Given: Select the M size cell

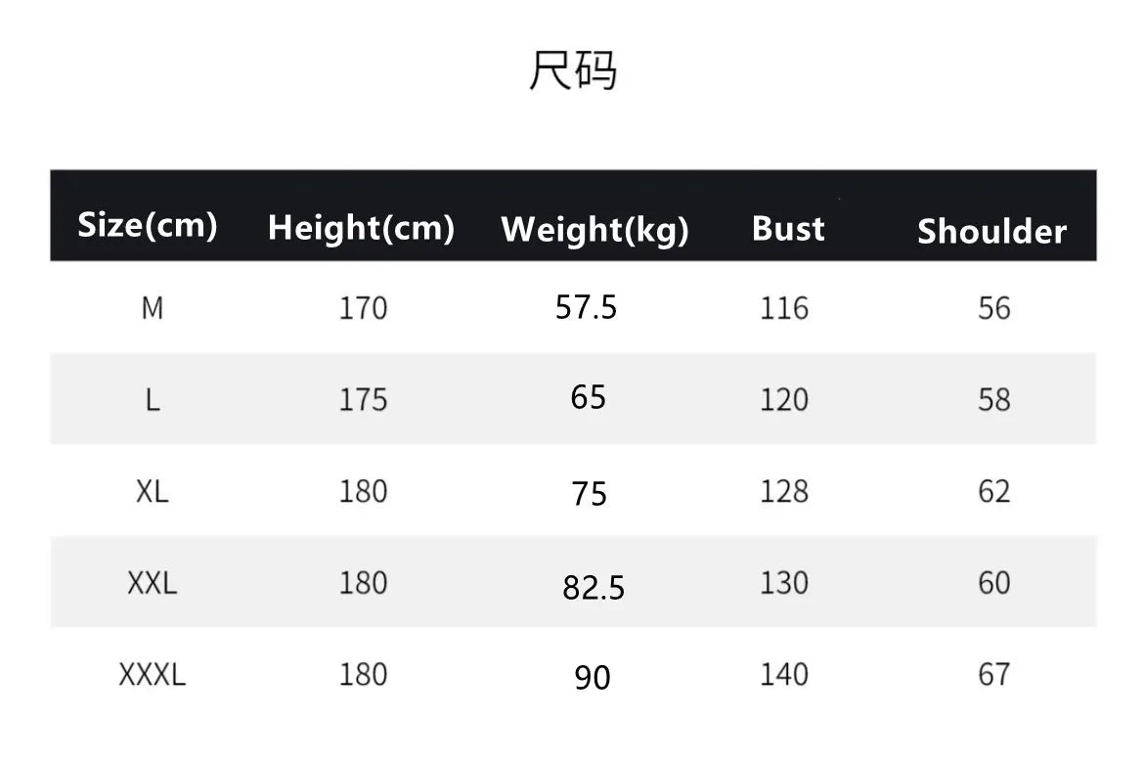Looking at the screenshot, I should coord(152,308).
